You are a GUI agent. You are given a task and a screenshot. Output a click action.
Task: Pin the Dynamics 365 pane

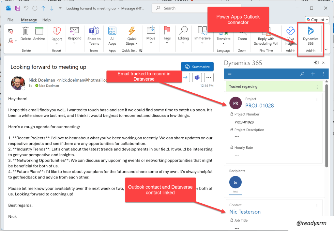click(316, 63)
